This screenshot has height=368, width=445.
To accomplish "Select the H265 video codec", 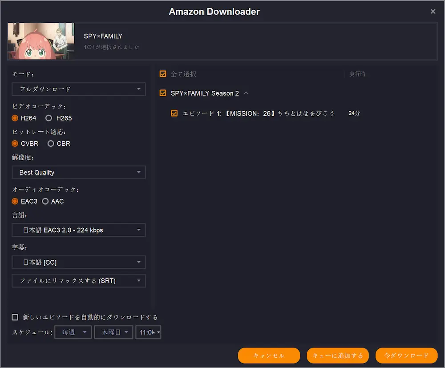I will point(49,118).
